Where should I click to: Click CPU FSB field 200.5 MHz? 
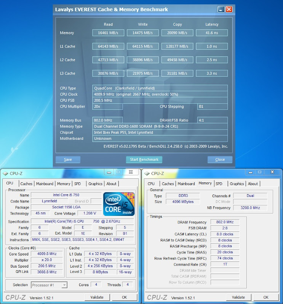click(x=160, y=100)
